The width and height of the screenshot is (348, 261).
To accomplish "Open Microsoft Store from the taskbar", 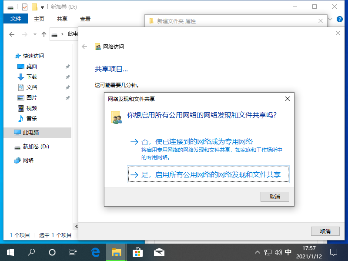I will click(x=137, y=252).
